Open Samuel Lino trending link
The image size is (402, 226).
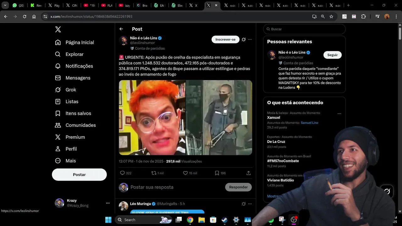309,123
